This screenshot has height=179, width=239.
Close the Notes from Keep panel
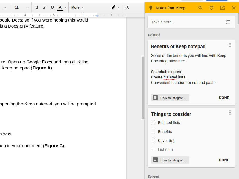point(234,8)
